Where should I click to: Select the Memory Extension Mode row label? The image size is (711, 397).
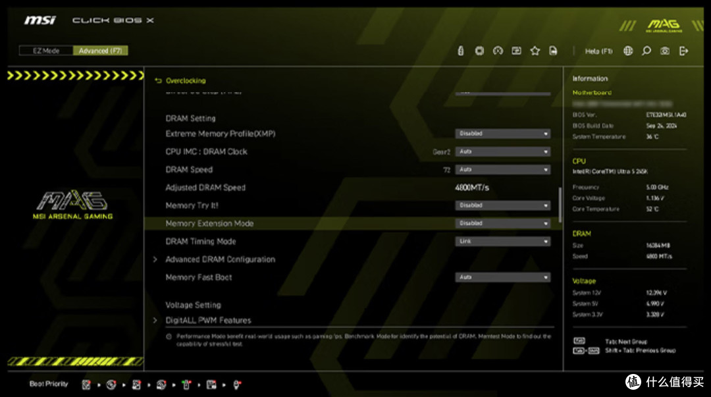[209, 223]
